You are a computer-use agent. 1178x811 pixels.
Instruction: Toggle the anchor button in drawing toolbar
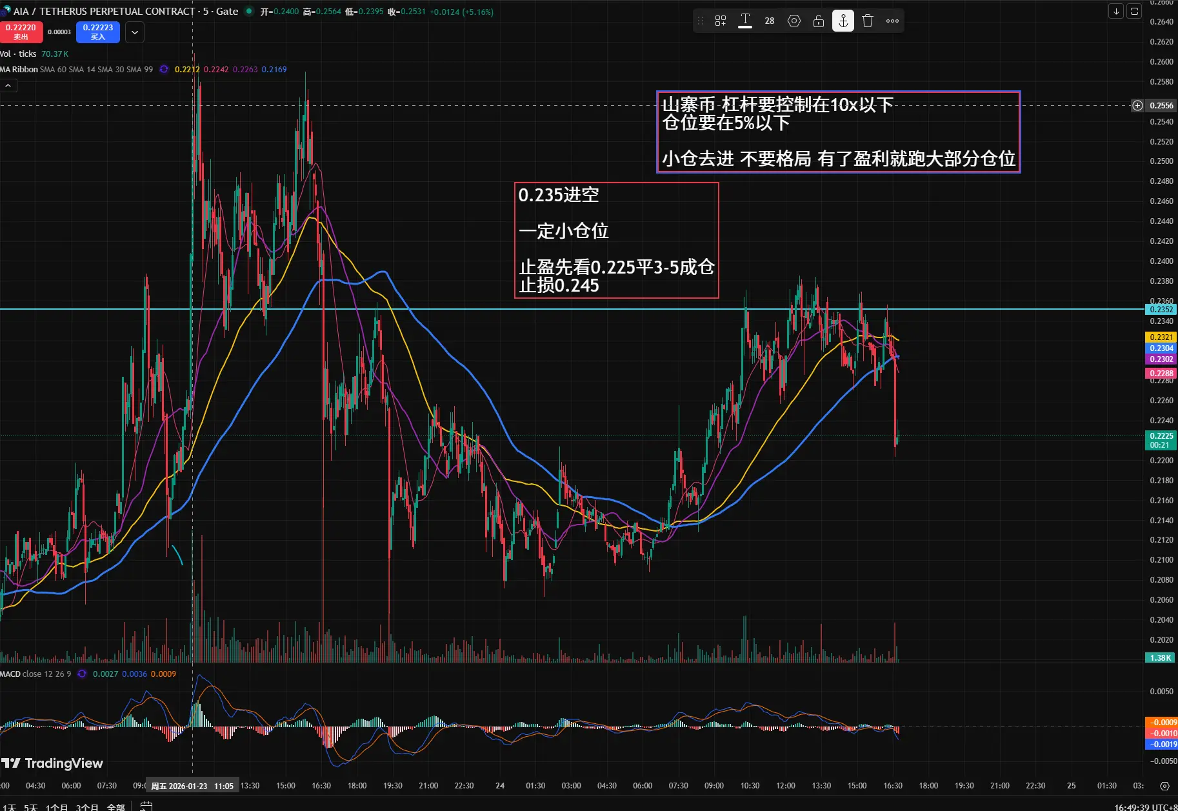(843, 21)
